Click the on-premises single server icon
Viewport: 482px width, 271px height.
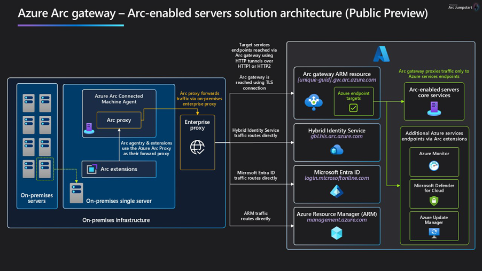pos(76,193)
